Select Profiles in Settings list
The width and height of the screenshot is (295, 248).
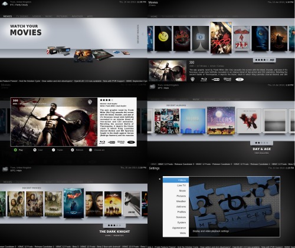point(176,212)
